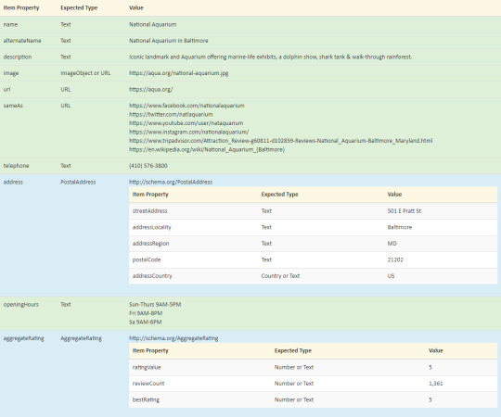Click the 'reviewCount' row label
The width and height of the screenshot is (501, 417).
pyautogui.click(x=148, y=384)
